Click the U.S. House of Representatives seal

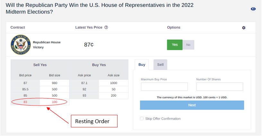point(21,45)
